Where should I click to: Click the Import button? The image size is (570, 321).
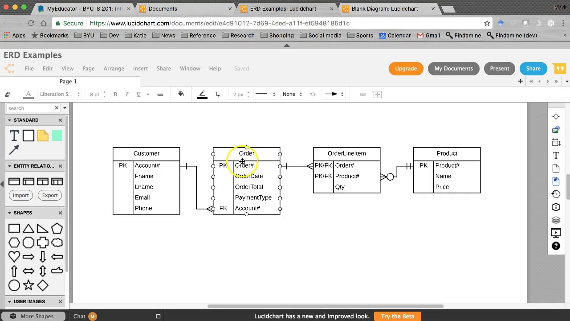[21, 195]
